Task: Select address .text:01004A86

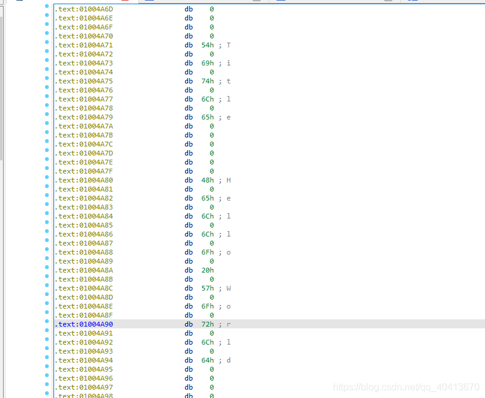Action: tap(84, 234)
